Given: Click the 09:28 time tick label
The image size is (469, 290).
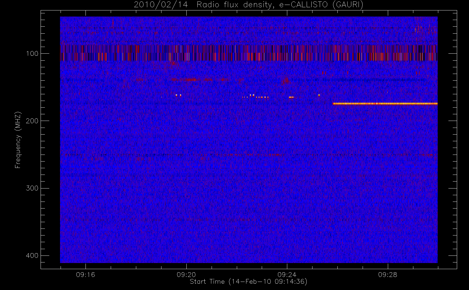Looking at the screenshot, I should tap(388, 275).
